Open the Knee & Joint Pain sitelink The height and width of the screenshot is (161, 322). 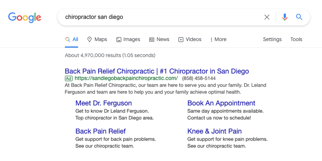pyautogui.click(x=214, y=131)
